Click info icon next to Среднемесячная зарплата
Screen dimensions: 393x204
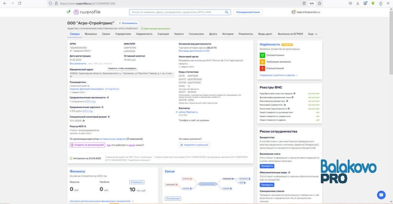point(102,107)
